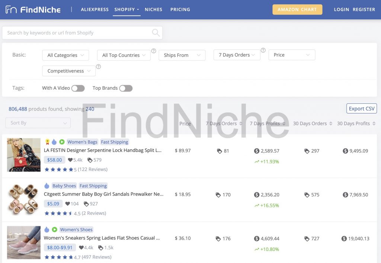Viewport: 381px width, 263px height.
Task: Click the AMAZON CHART button
Action: pyautogui.click(x=297, y=9)
